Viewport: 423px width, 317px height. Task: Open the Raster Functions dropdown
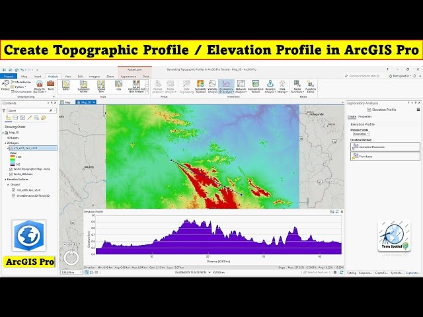(x=297, y=87)
